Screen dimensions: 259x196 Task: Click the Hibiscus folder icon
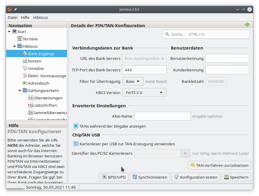click(20, 46)
